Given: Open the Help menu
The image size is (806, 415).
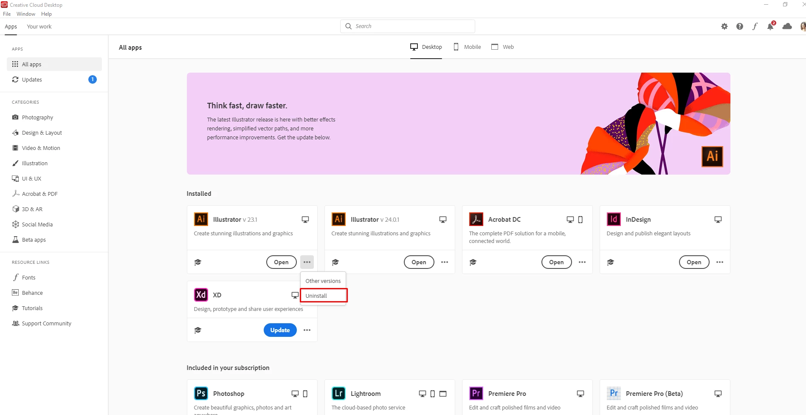Looking at the screenshot, I should tap(46, 14).
